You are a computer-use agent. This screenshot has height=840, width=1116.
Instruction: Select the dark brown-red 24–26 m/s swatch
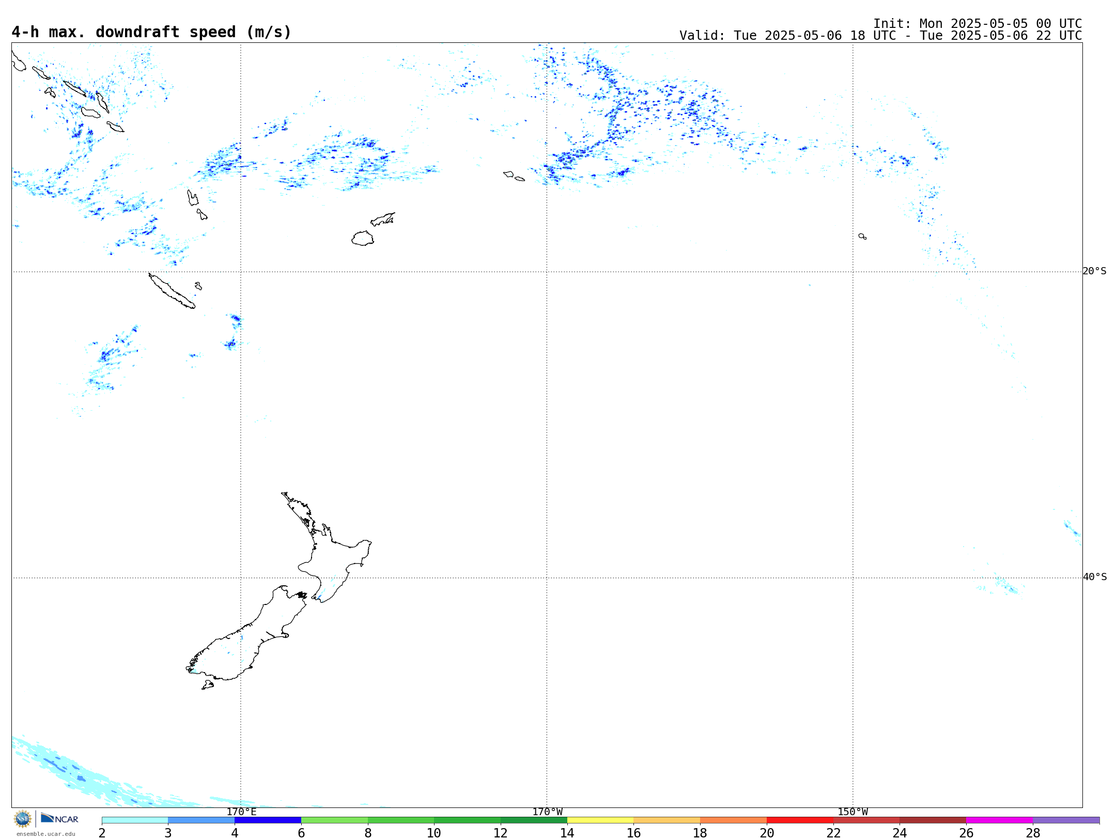(x=933, y=820)
